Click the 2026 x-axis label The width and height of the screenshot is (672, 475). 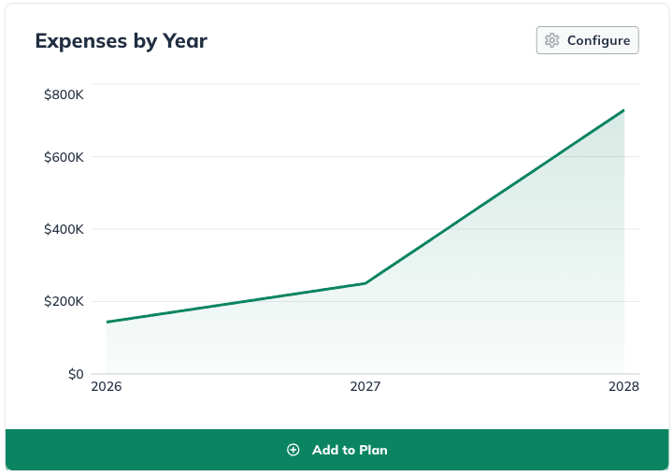coord(107,386)
